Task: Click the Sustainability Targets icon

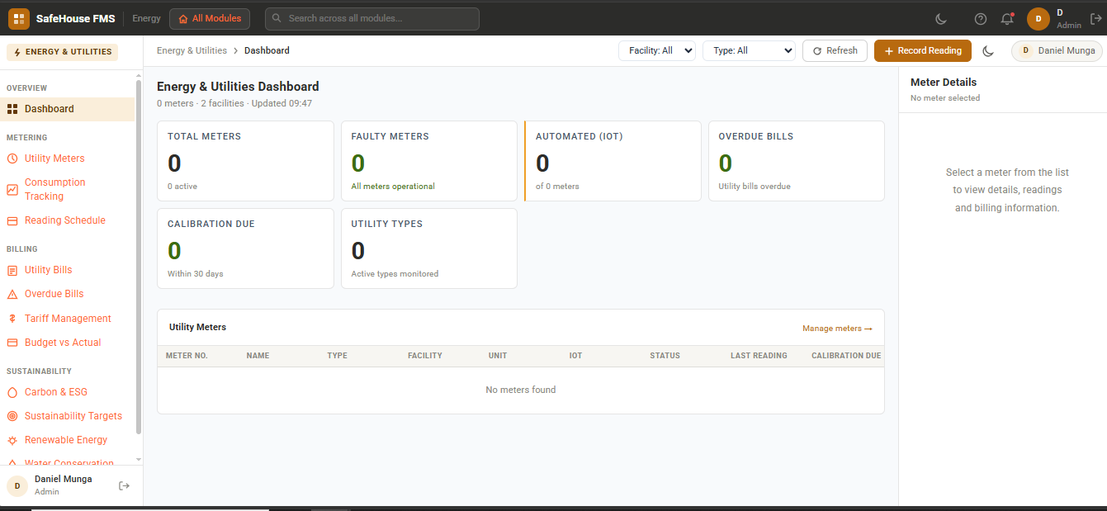Action: (12, 416)
